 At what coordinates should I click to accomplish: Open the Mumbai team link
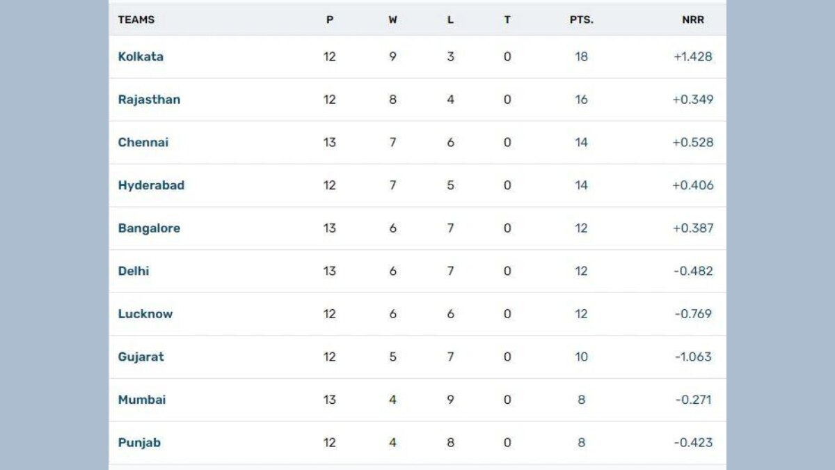coord(142,400)
